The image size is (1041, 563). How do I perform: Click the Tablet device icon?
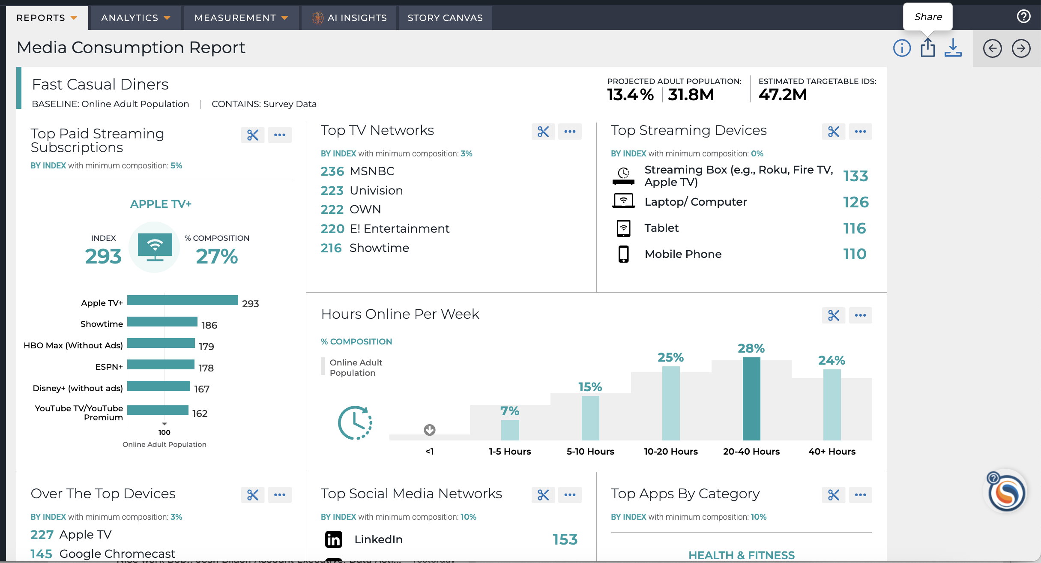(x=623, y=228)
